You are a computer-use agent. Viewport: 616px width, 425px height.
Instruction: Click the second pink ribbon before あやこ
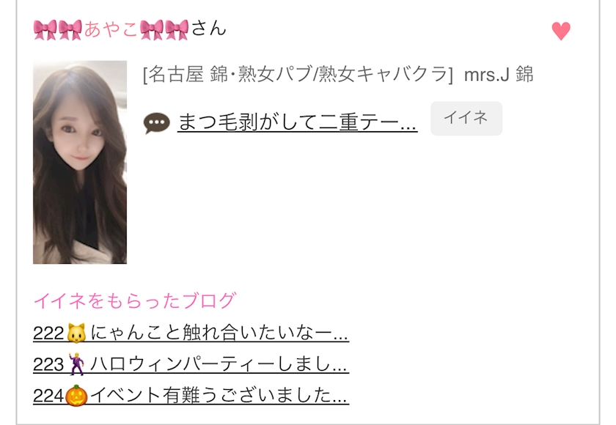pos(70,30)
